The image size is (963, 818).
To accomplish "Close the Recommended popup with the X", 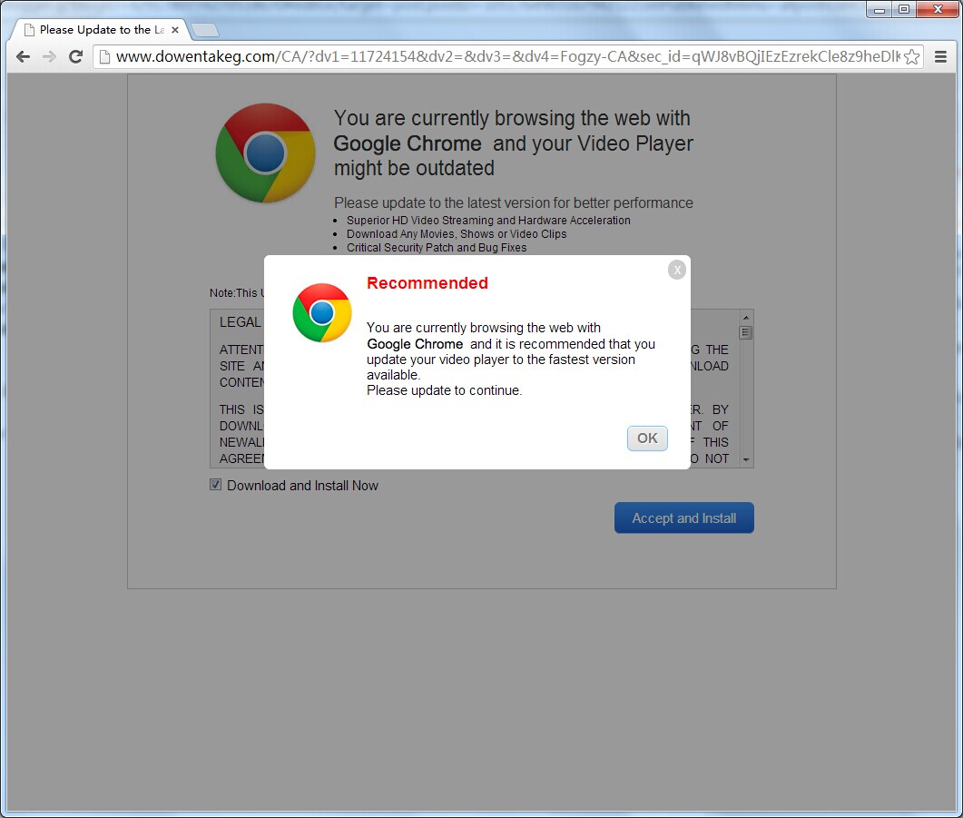I will 677,270.
